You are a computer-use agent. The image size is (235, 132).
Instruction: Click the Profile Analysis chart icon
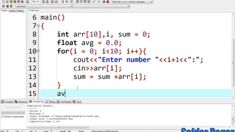[x=104, y=1]
